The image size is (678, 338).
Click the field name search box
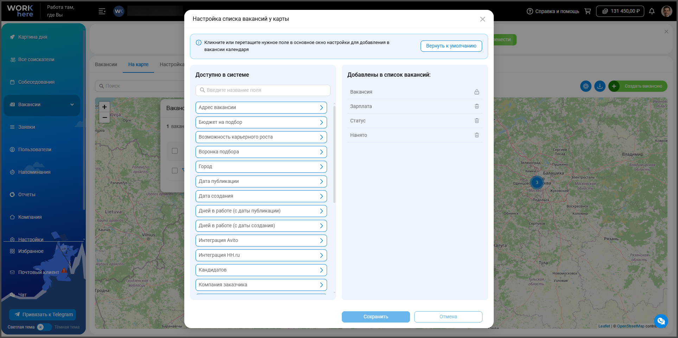(x=263, y=90)
